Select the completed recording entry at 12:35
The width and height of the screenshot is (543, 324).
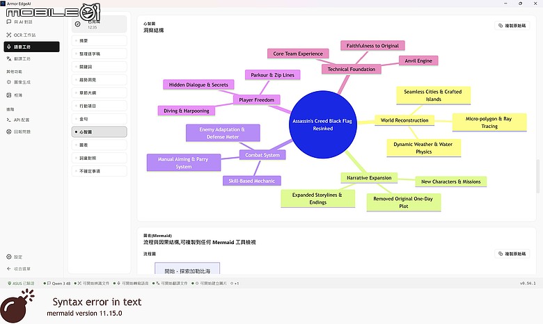point(99,24)
